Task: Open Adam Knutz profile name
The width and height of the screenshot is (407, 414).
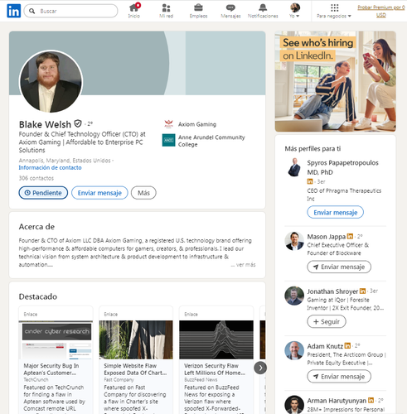Action: click(325, 346)
